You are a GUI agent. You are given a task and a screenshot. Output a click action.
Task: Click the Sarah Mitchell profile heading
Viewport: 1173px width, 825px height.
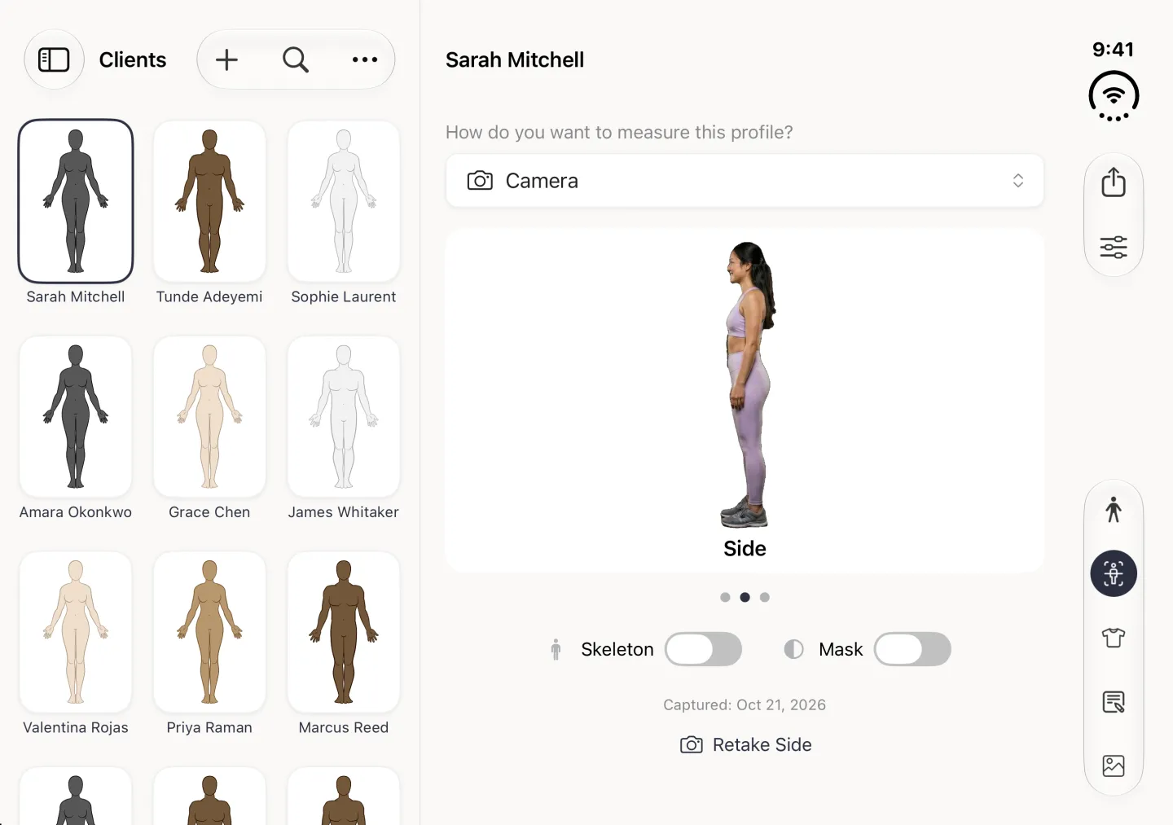[x=515, y=59]
